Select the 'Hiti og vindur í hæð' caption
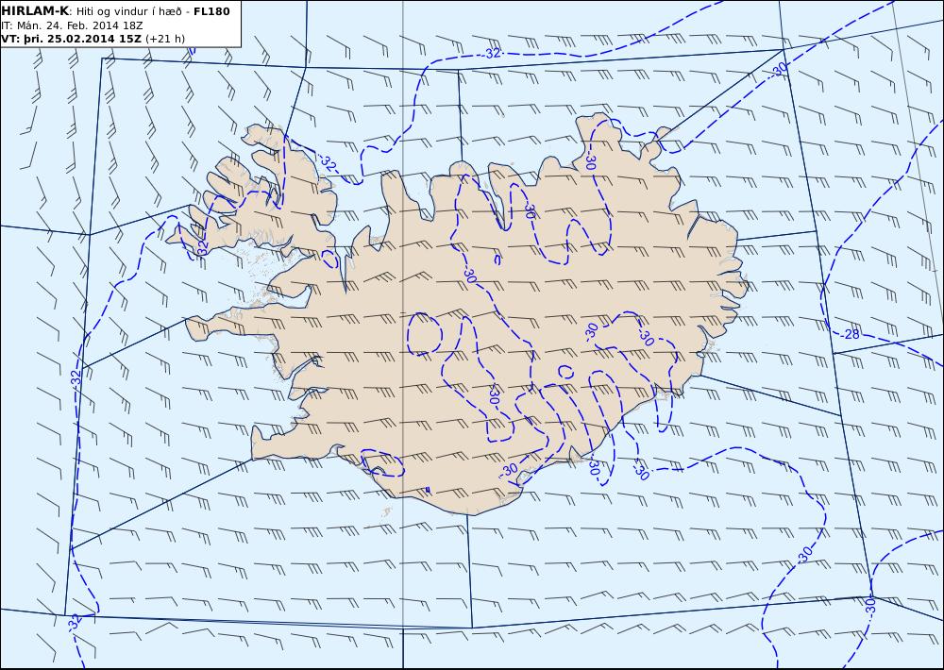 tap(128, 11)
